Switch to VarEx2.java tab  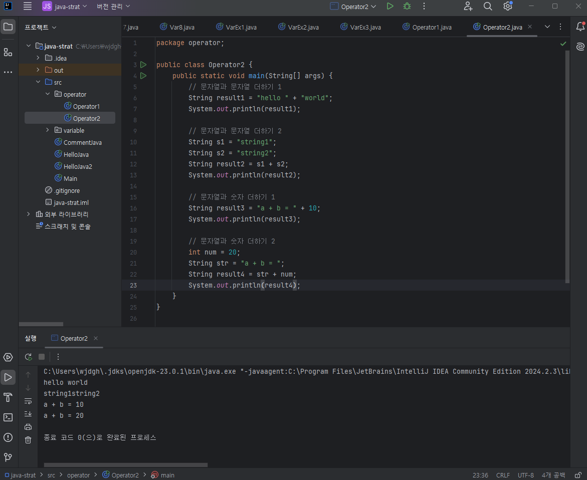click(x=298, y=27)
